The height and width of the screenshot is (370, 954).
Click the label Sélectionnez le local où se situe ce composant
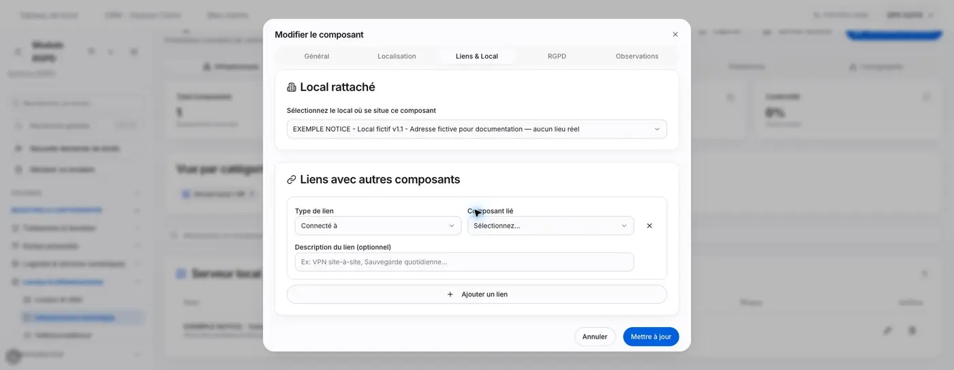[361, 110]
